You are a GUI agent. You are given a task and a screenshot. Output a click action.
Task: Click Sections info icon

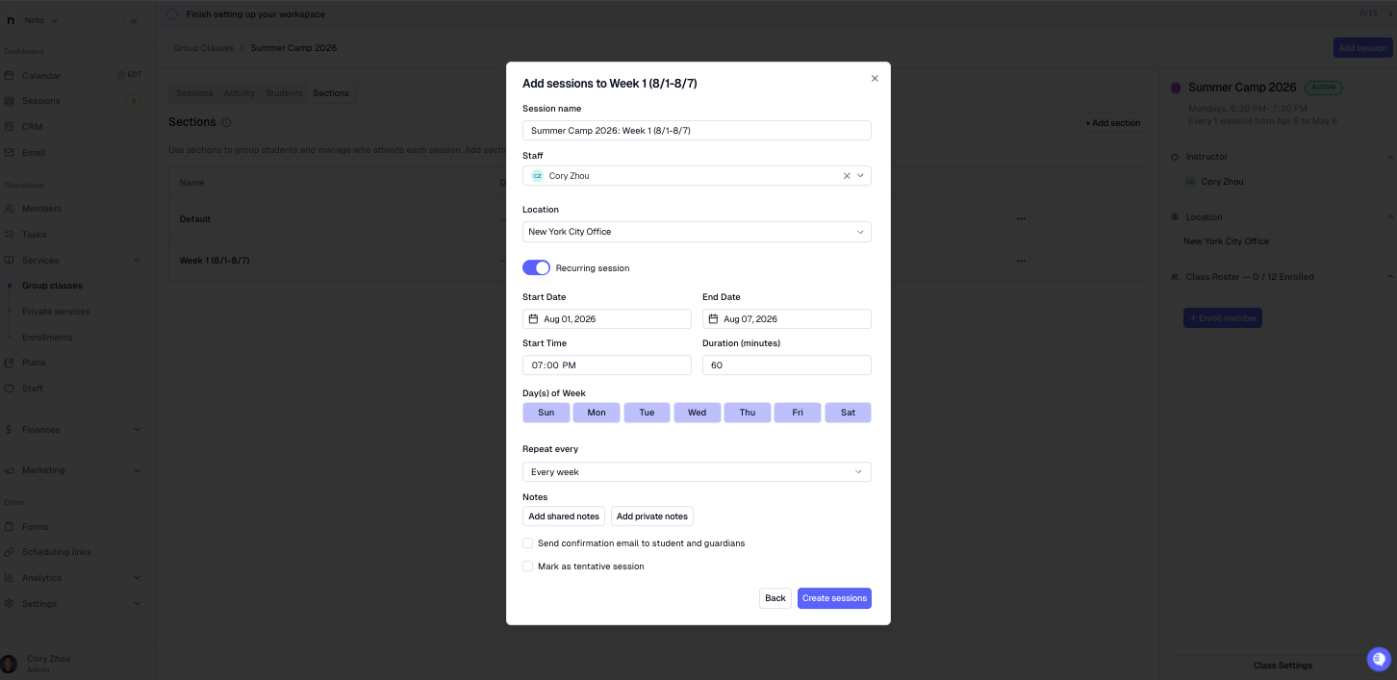(x=226, y=123)
